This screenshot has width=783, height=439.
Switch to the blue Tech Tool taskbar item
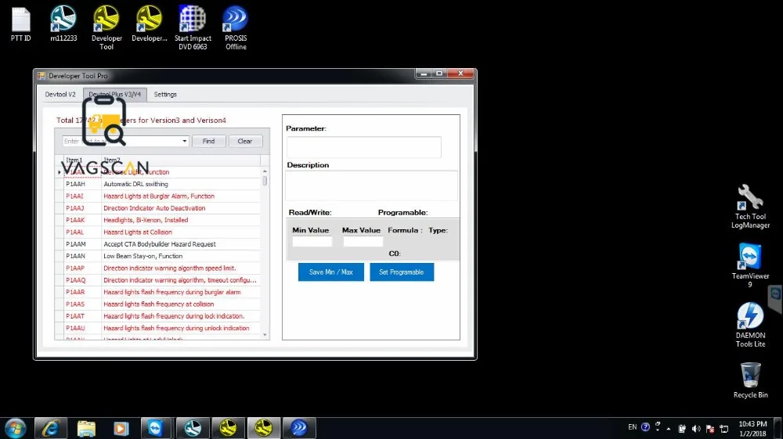click(x=193, y=428)
